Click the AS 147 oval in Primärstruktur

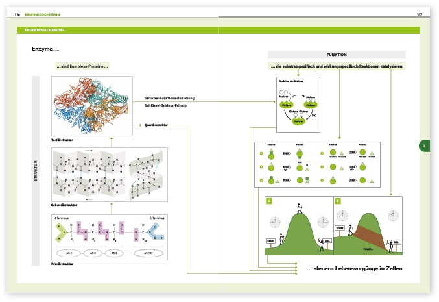point(148,253)
